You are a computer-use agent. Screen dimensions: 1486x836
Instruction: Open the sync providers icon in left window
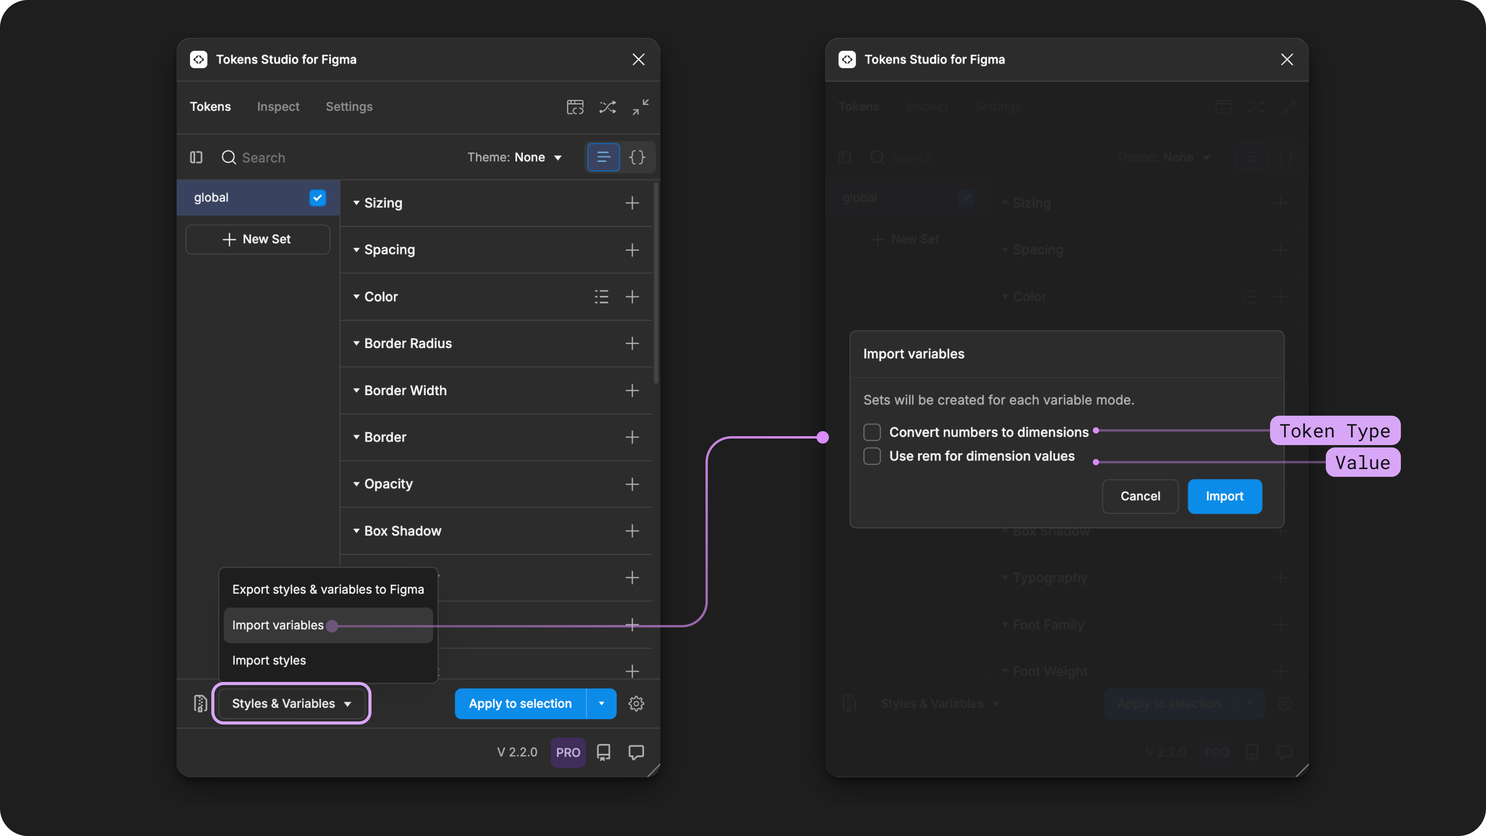[x=575, y=107]
